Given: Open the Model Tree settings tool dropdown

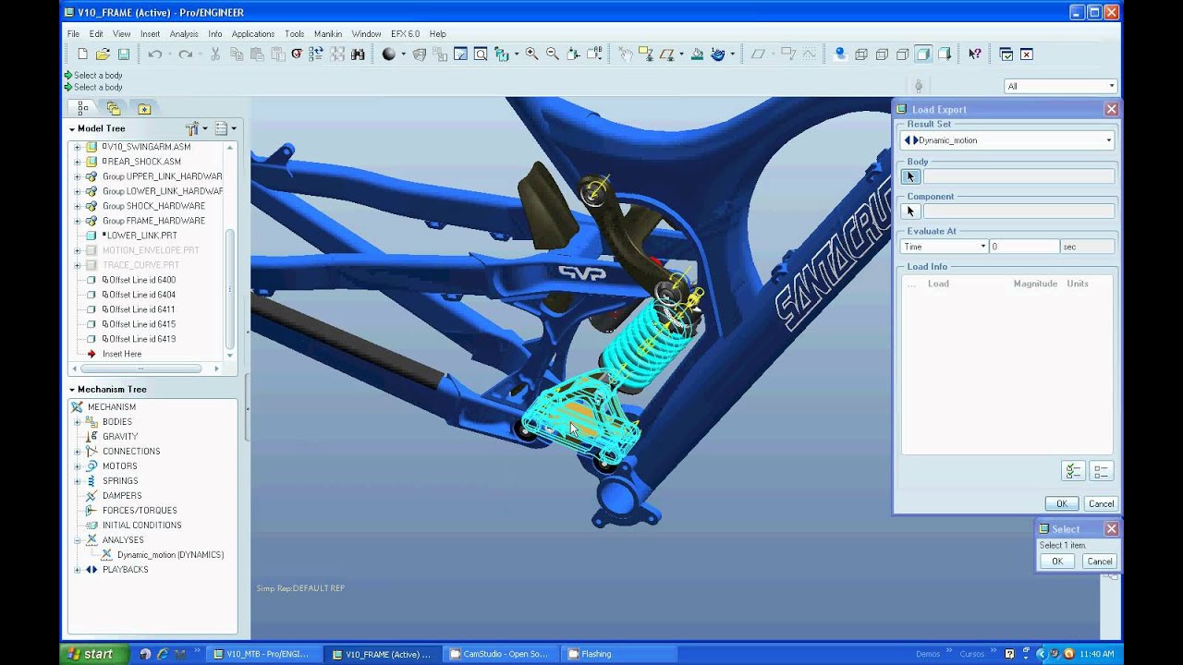Looking at the screenshot, I should [195, 128].
